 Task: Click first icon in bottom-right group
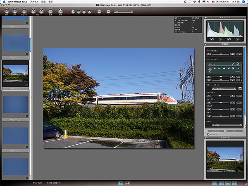pos(215,183)
